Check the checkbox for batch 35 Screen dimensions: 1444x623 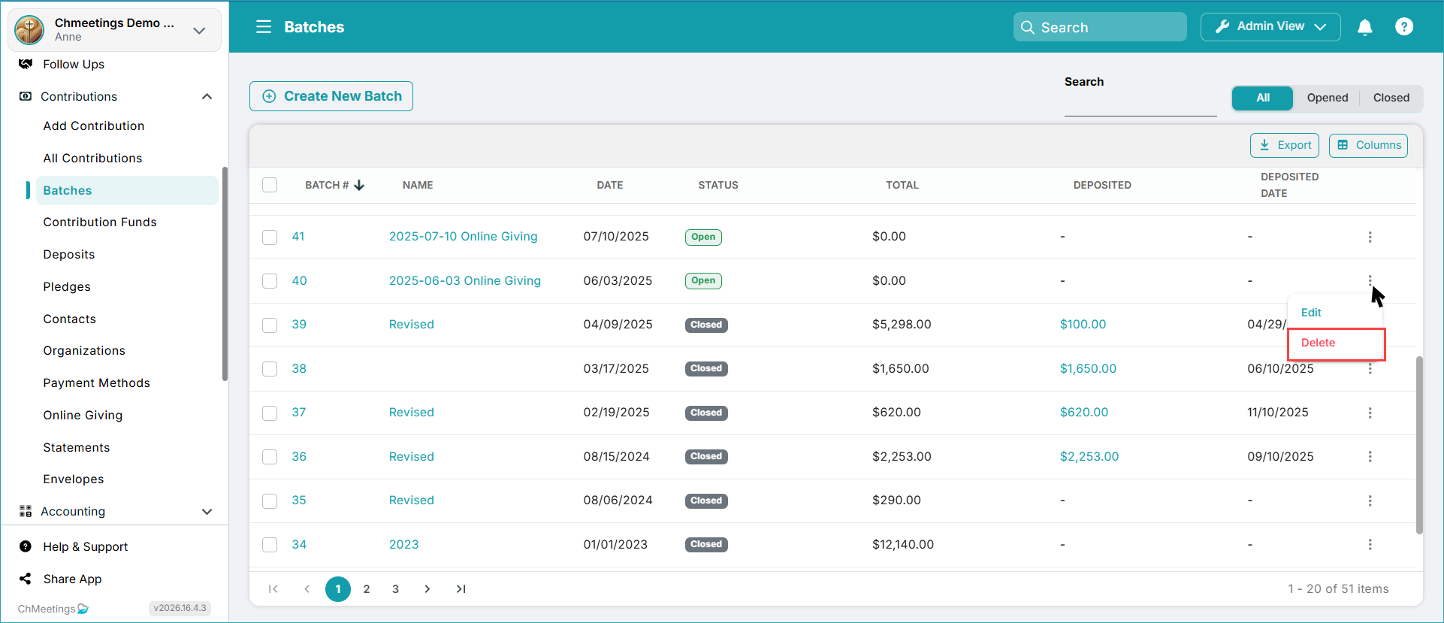(270, 501)
